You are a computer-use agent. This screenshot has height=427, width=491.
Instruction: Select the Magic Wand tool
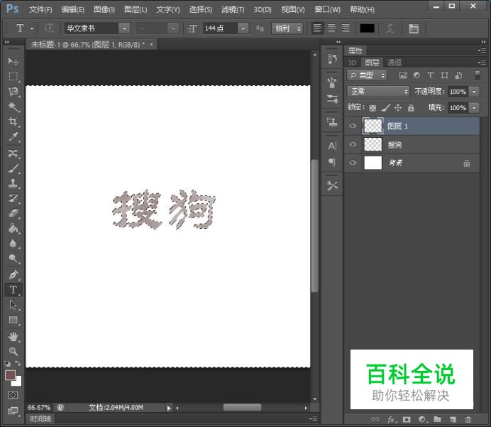click(x=13, y=107)
